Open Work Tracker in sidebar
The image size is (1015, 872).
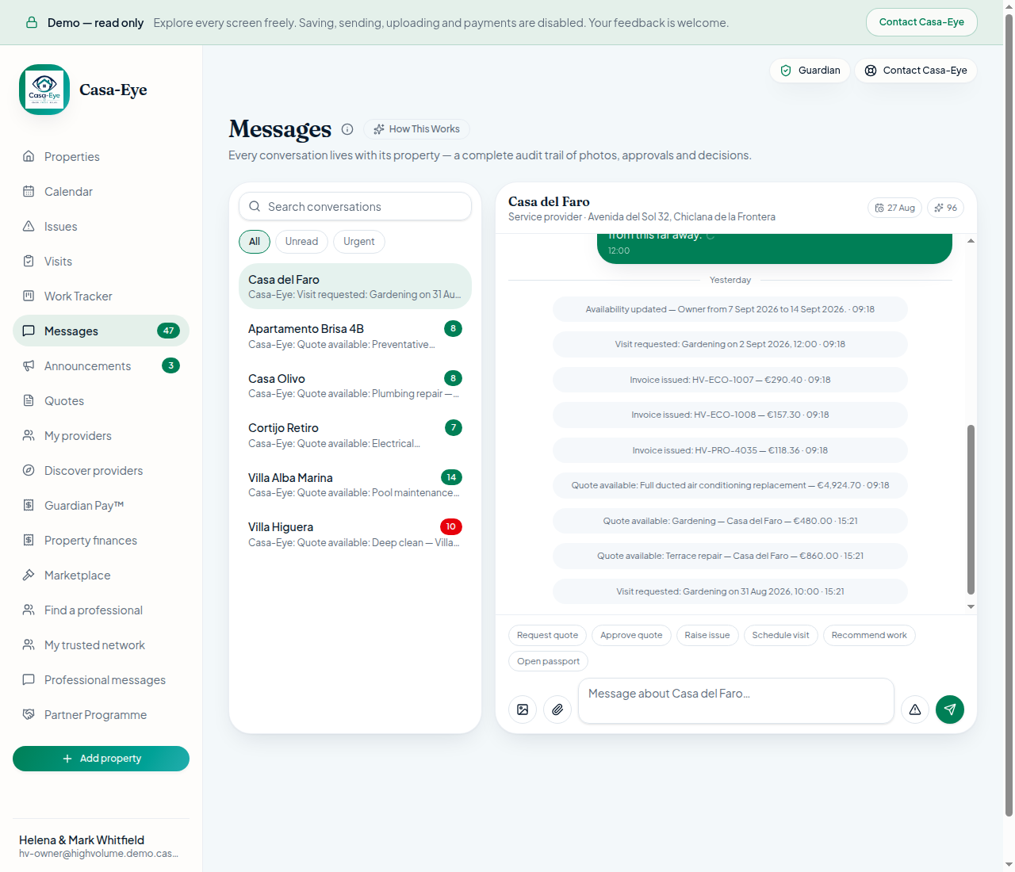coord(101,296)
